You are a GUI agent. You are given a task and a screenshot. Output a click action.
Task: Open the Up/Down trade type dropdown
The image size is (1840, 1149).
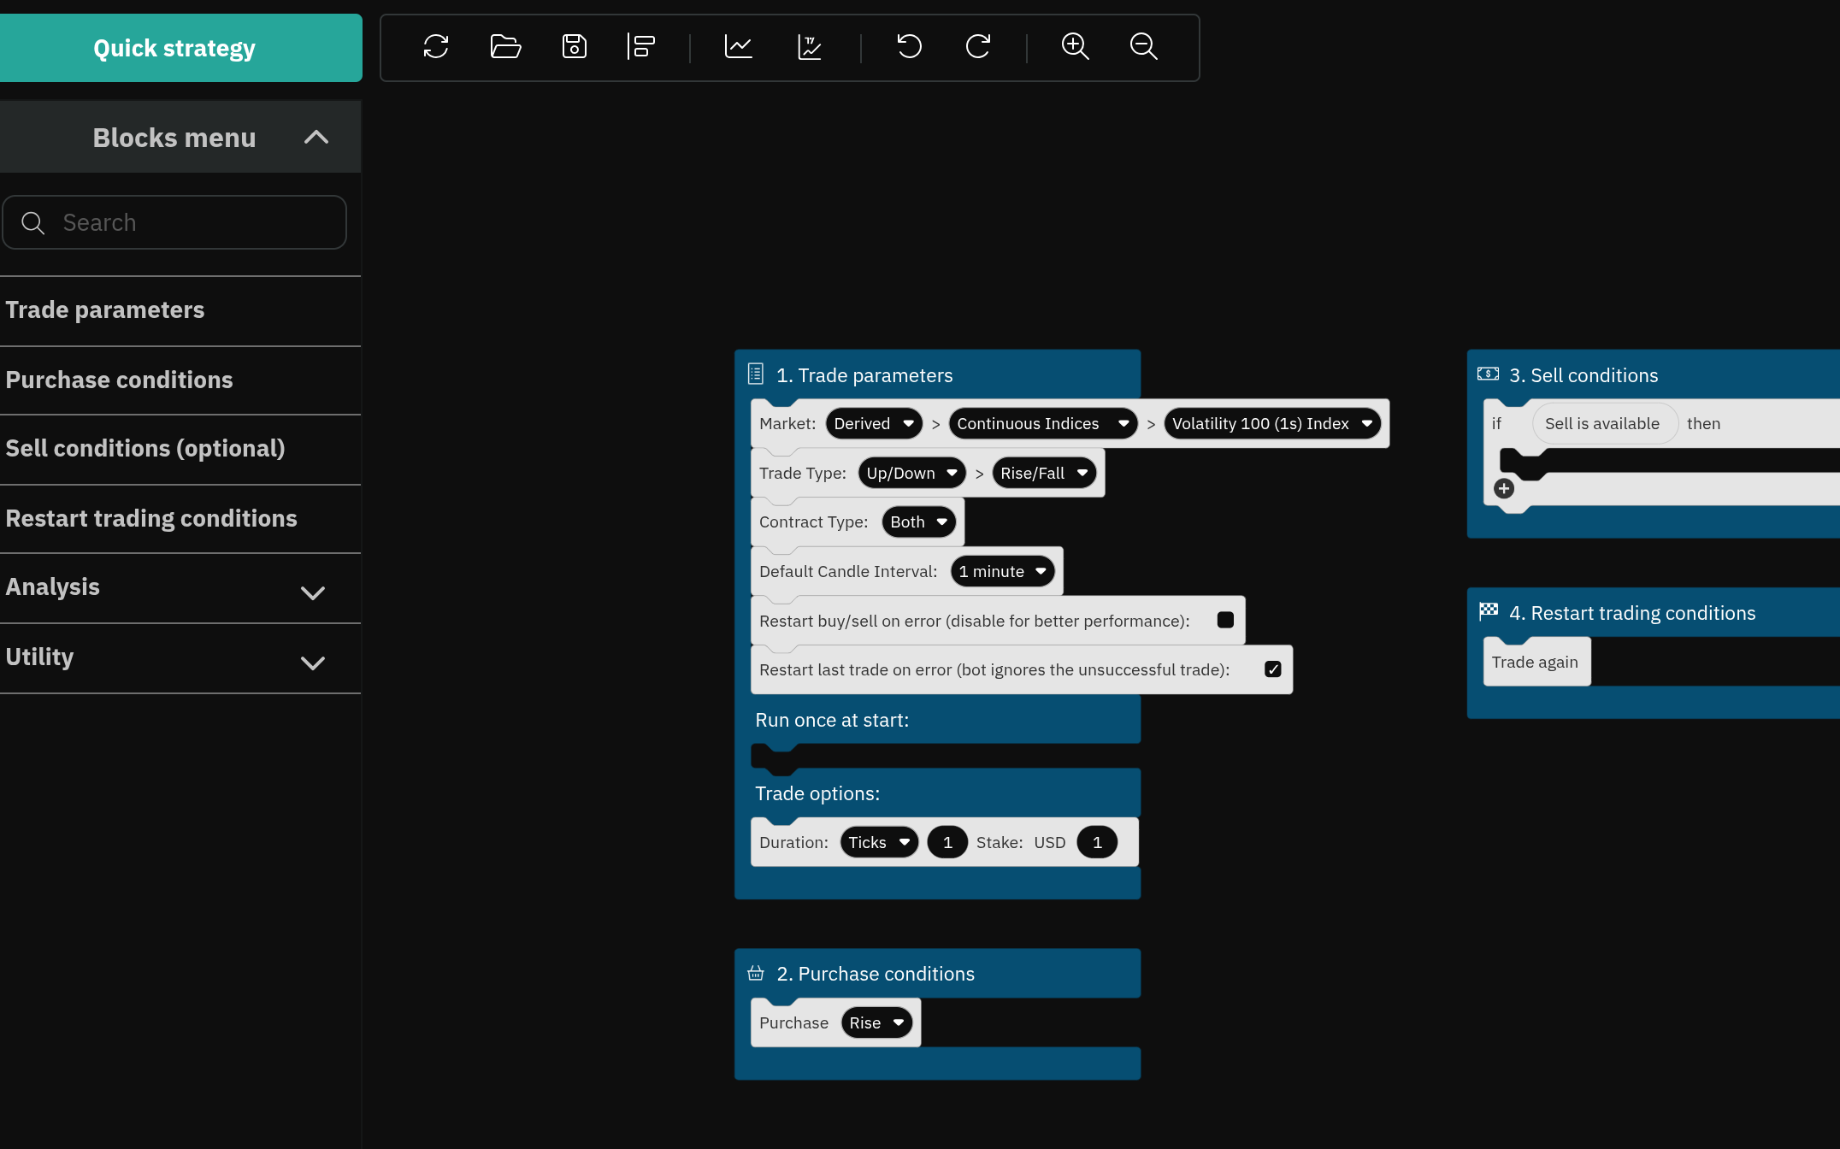pyautogui.click(x=911, y=474)
